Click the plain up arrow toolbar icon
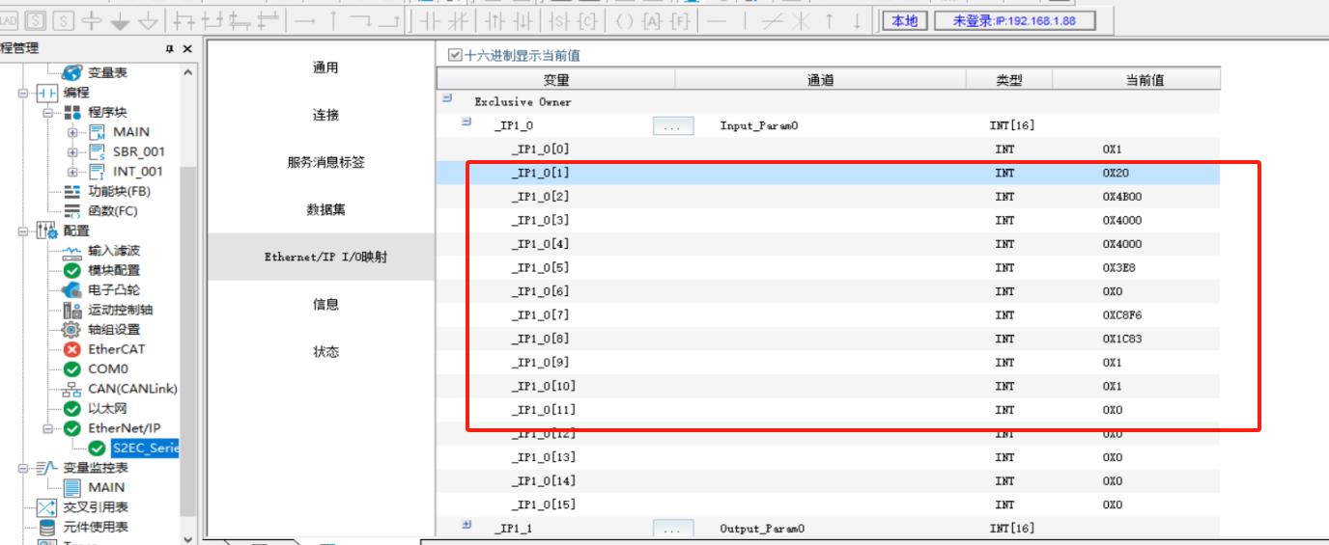This screenshot has height=545, width=1329. [829, 21]
